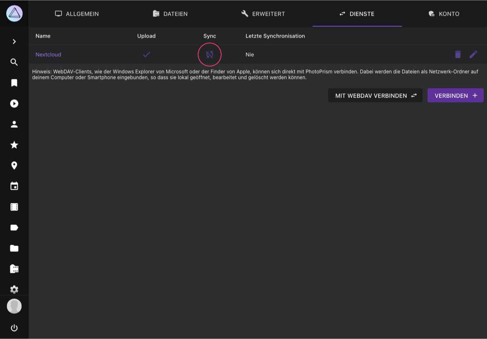This screenshot has width=487, height=339.
Task: Switch to the Konto tab
Action: point(444,14)
